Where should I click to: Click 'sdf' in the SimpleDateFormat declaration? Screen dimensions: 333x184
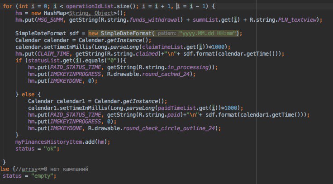point(74,33)
